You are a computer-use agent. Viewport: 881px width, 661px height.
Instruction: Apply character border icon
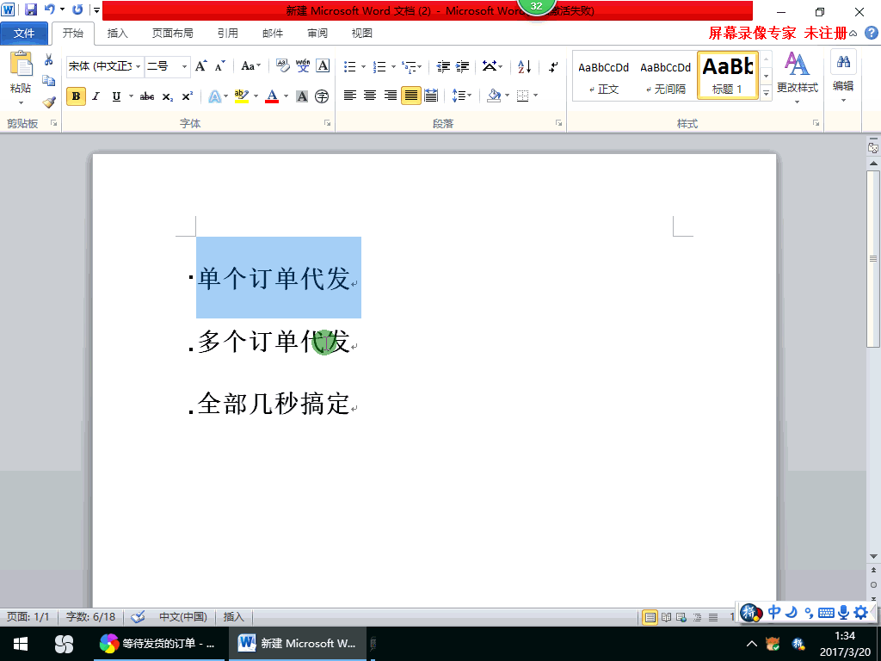pyautogui.click(x=323, y=66)
